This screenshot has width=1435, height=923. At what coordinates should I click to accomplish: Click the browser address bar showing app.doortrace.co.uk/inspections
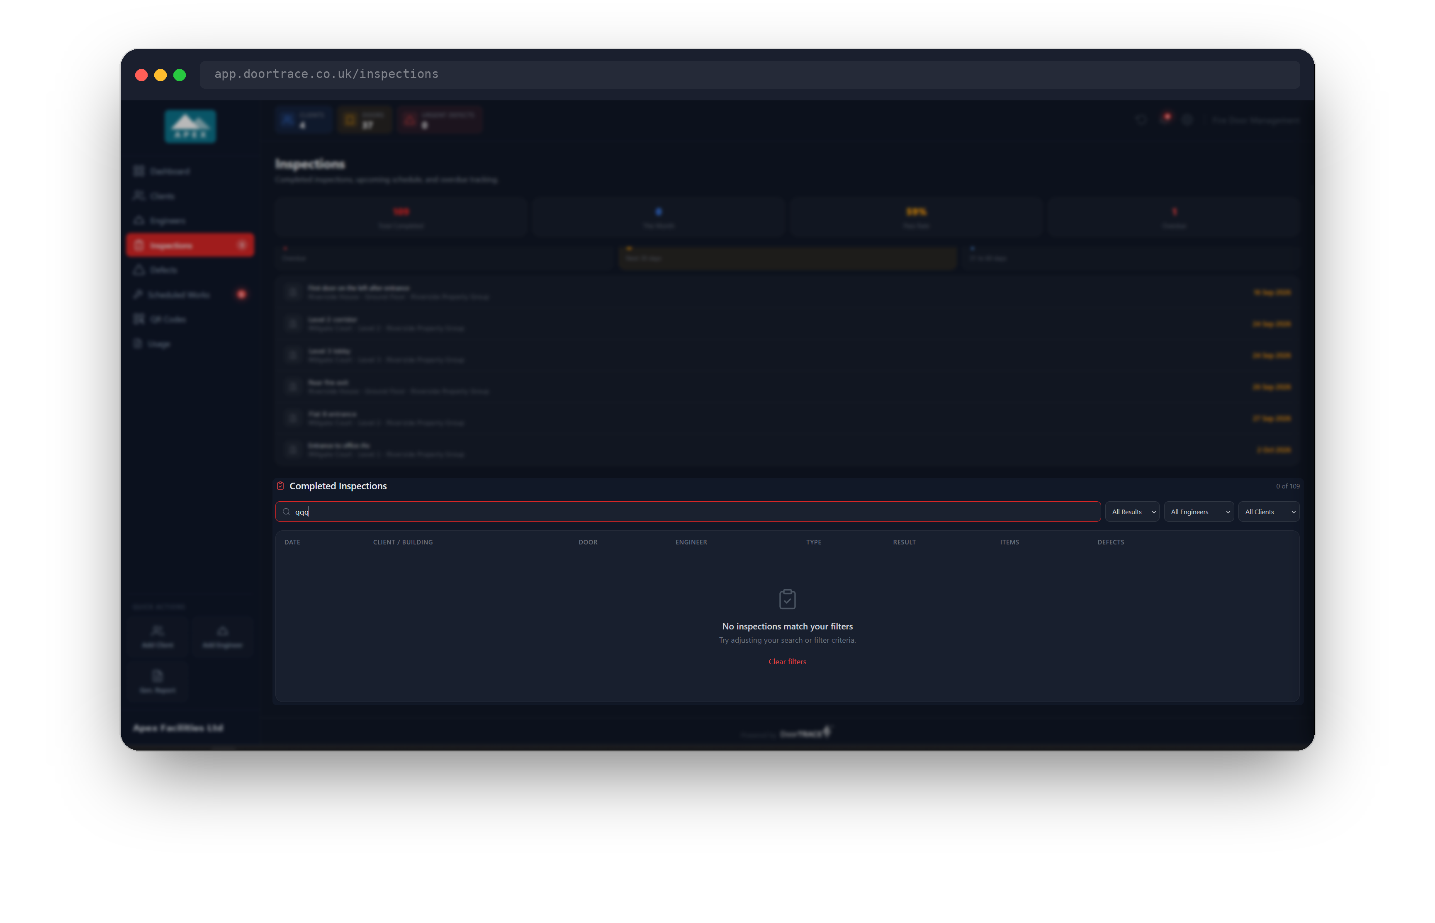point(750,74)
